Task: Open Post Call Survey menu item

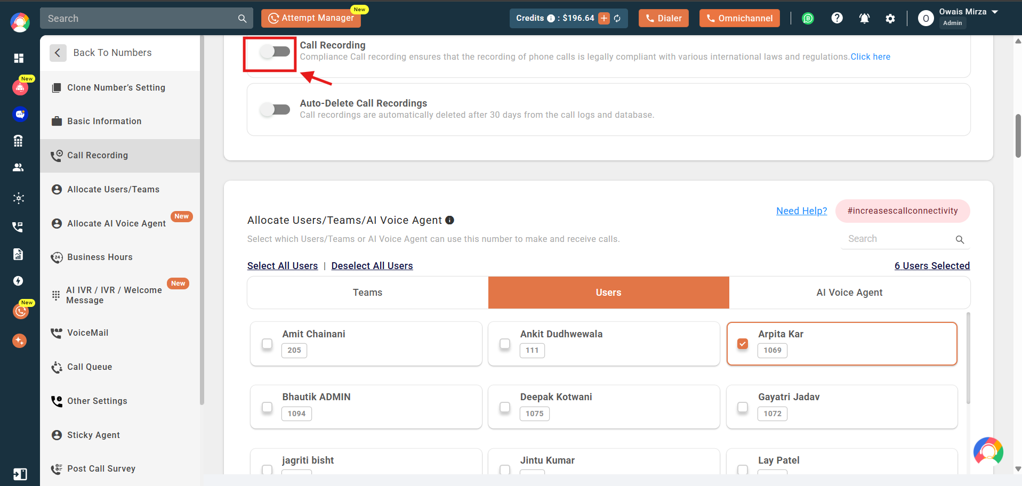Action: point(120,468)
